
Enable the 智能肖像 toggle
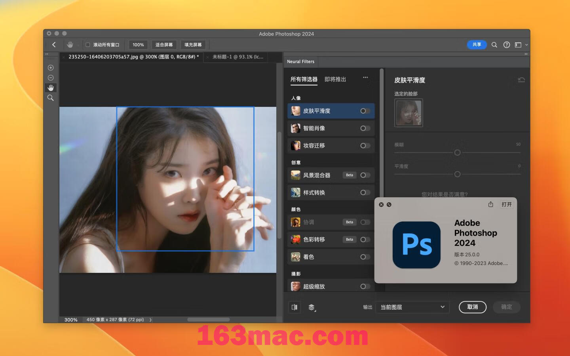click(365, 128)
